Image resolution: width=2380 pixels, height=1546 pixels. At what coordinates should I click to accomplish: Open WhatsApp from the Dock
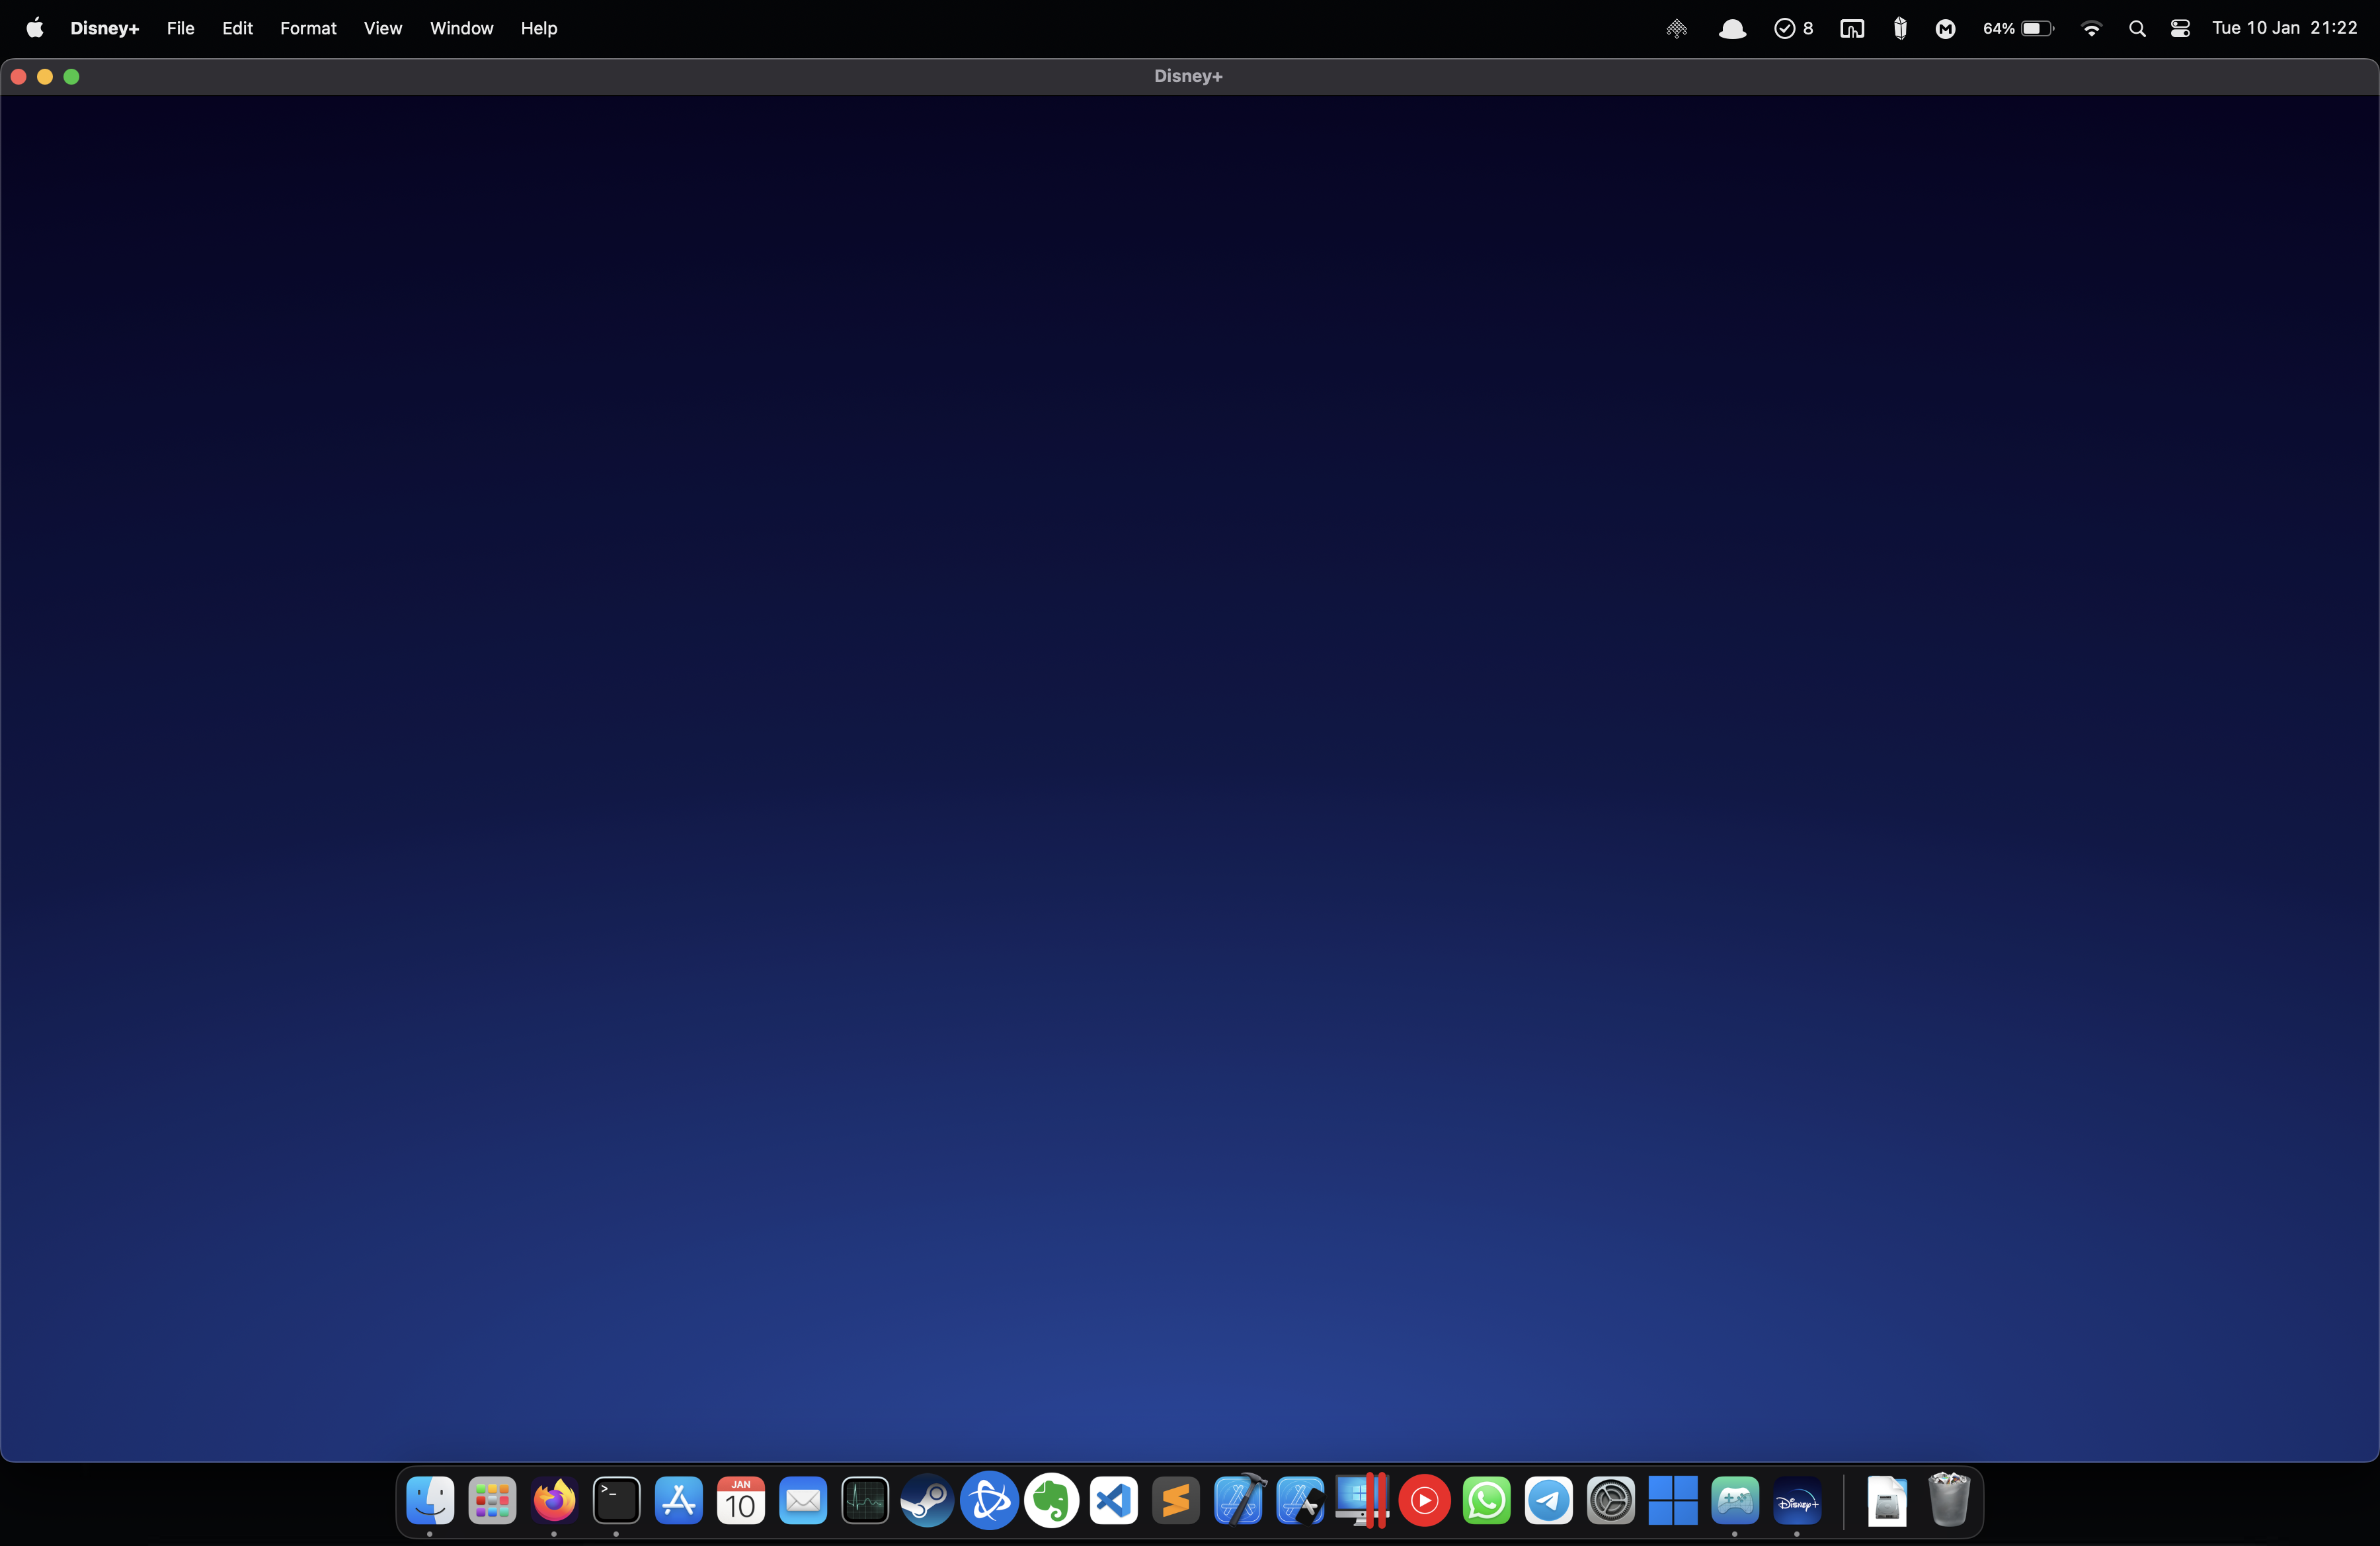1486,1501
